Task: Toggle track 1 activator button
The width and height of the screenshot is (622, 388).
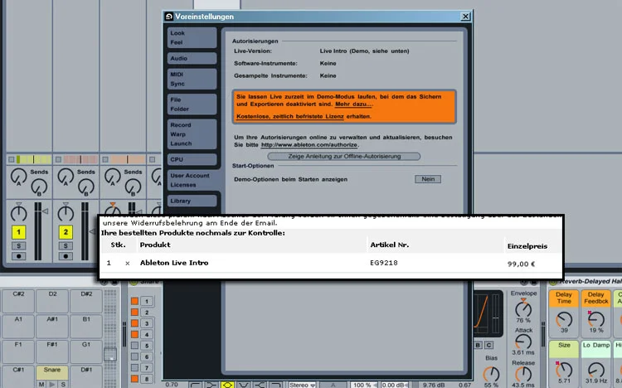Action: 19,232
